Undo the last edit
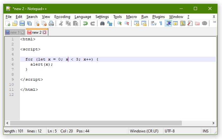222x139 pixels. (85, 23)
